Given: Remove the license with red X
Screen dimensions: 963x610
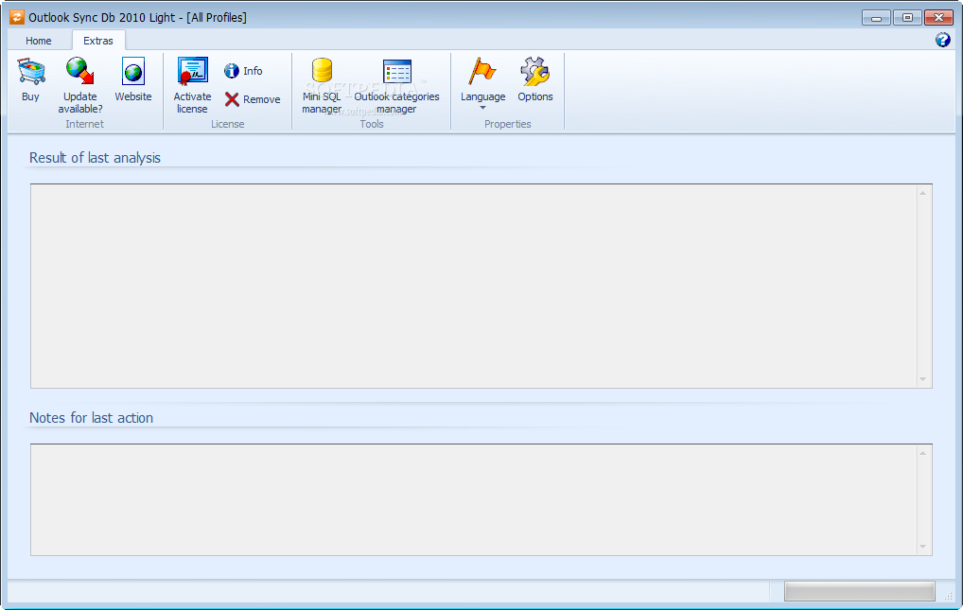Looking at the screenshot, I should 253,99.
